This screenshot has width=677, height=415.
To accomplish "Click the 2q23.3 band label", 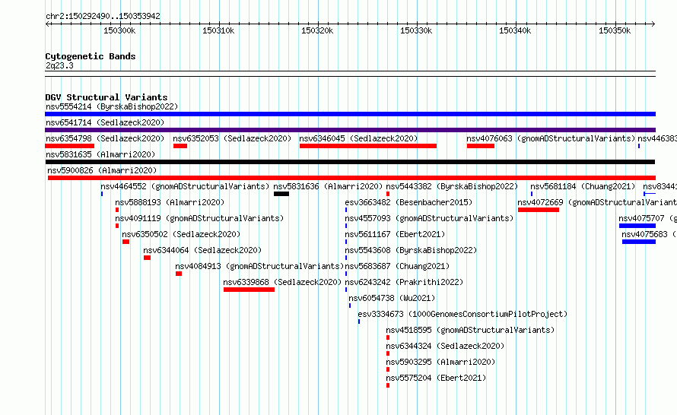I will tap(59, 65).
